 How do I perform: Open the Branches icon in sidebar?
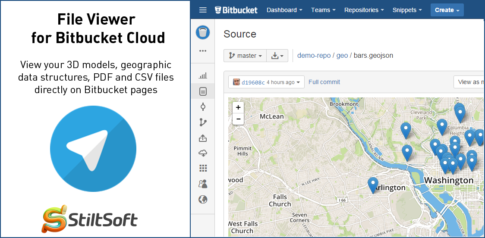(203, 122)
